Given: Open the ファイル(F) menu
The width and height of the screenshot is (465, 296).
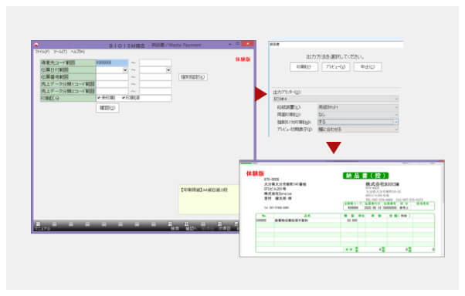Looking at the screenshot, I should click(42, 52).
